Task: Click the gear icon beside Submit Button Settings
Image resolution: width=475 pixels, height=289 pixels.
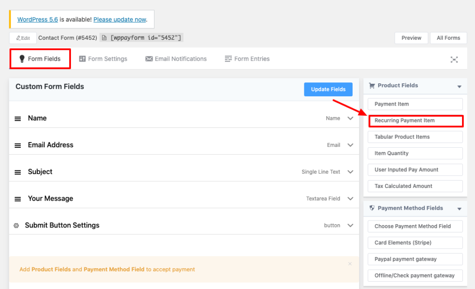Action: tap(16, 226)
